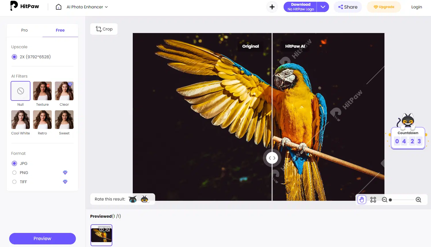Switch to the Pro tab

(x=24, y=30)
